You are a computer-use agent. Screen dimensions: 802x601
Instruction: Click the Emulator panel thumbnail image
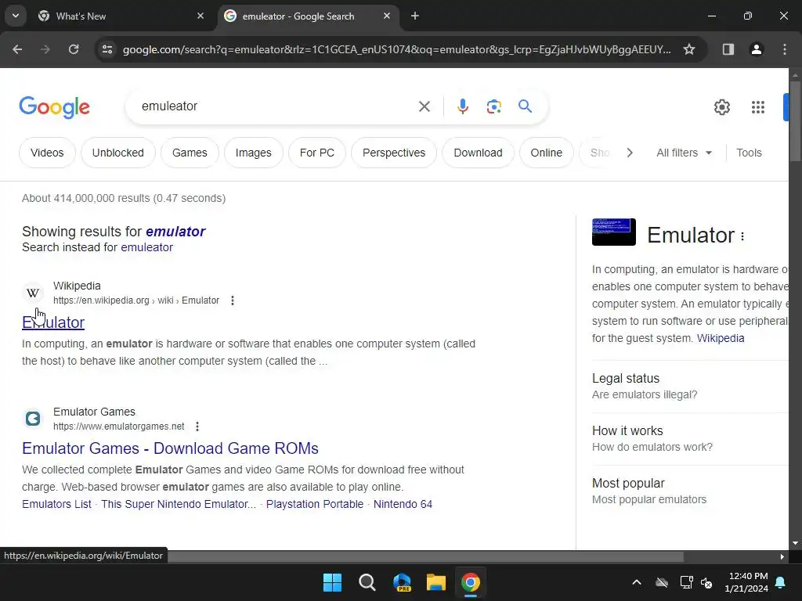[x=614, y=232]
